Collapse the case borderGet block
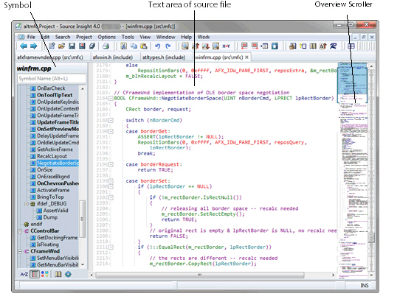The image size is (414, 299). (111, 131)
